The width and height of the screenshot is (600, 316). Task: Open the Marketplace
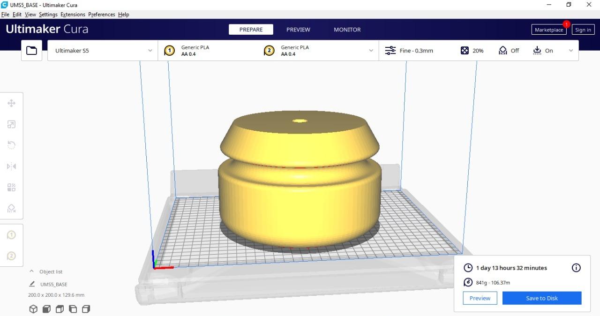(549, 30)
